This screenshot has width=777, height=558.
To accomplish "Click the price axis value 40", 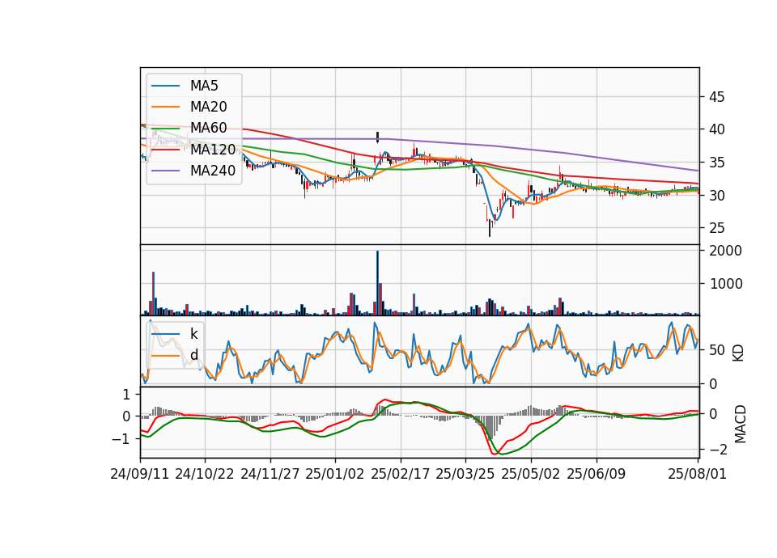I will point(716,129).
